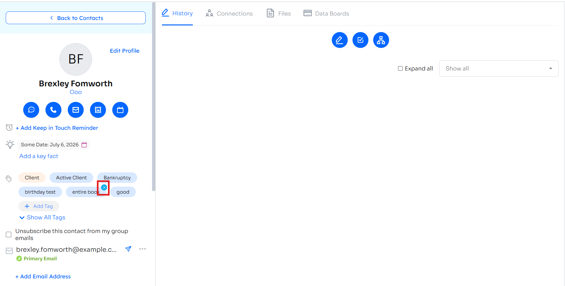The height and width of the screenshot is (286, 565).
Task: Check unsubscribe from group emails box
Action: click(x=9, y=235)
